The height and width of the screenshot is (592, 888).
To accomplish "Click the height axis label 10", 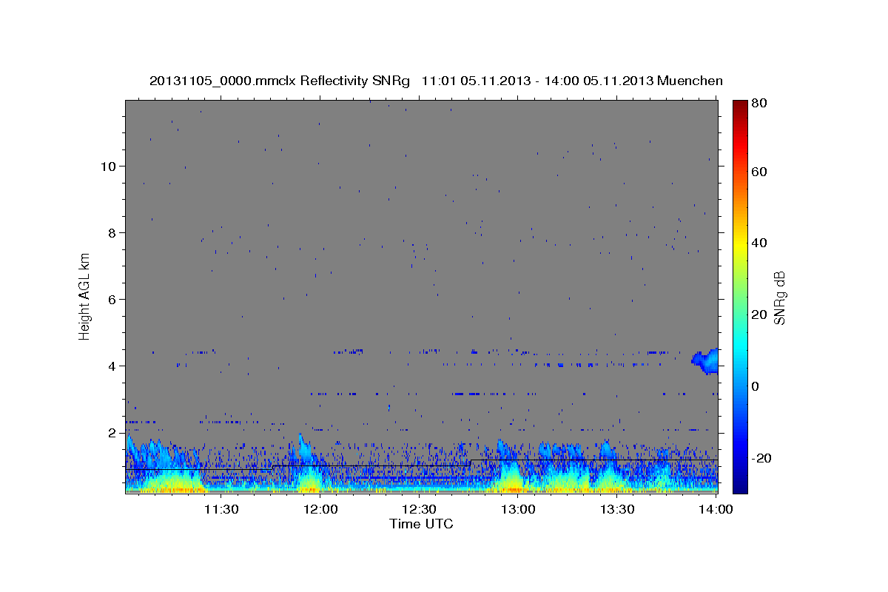I will (x=108, y=166).
